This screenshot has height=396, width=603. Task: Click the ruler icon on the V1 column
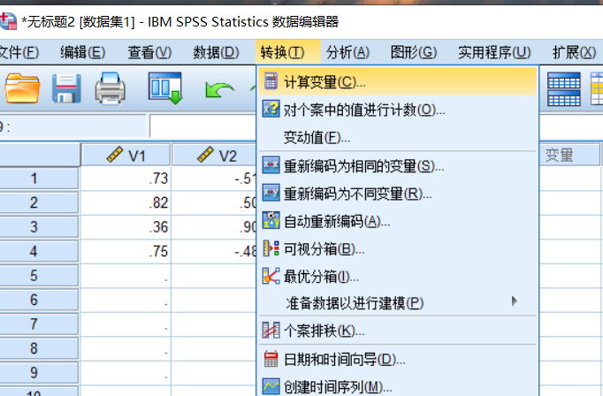pos(115,155)
